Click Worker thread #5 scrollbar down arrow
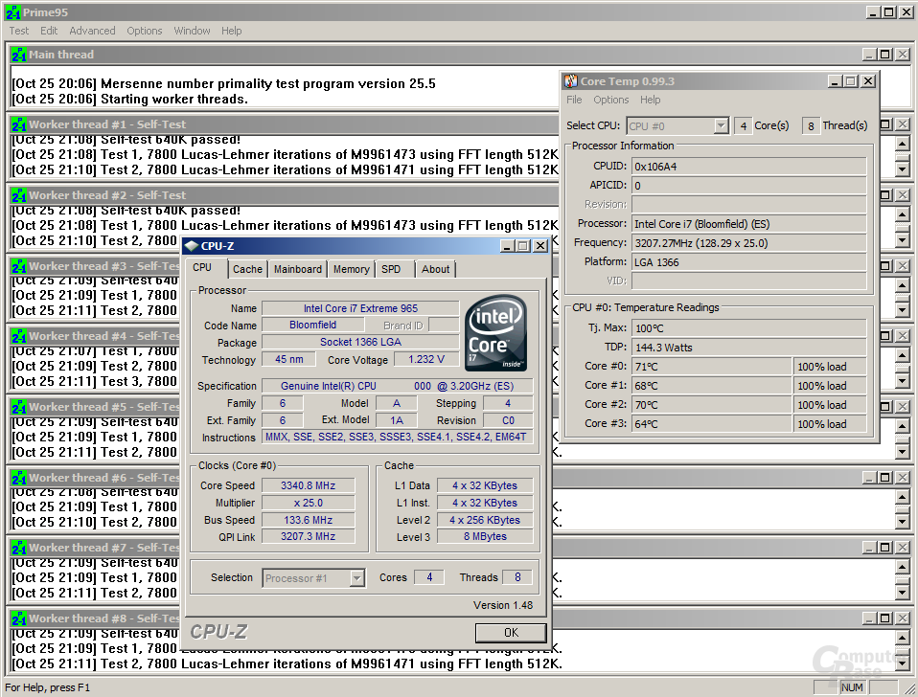 [903, 451]
